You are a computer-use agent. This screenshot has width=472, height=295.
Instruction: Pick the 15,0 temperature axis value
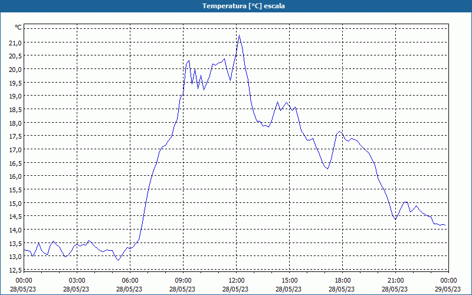tap(16, 203)
